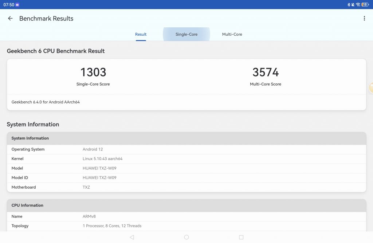Tap the battery indicator in status bar

click(x=365, y=4)
